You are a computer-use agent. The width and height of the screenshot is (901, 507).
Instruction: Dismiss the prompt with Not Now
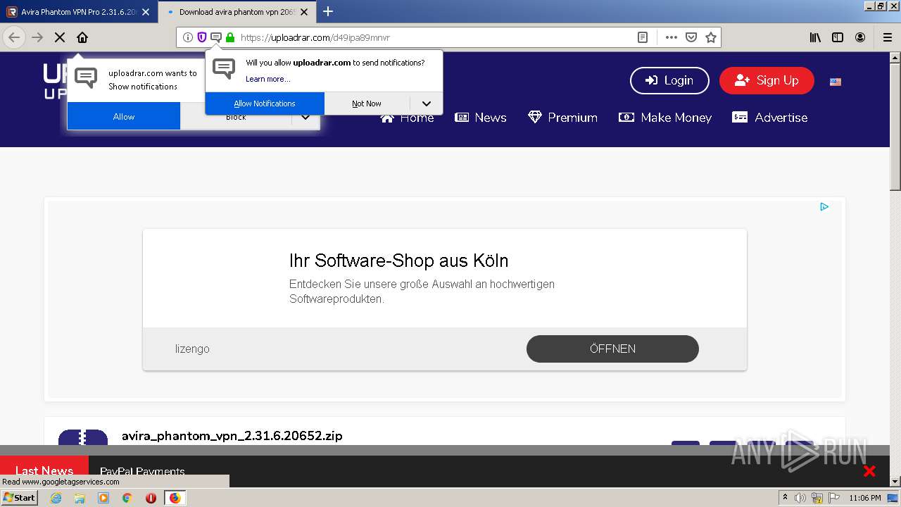[367, 104]
